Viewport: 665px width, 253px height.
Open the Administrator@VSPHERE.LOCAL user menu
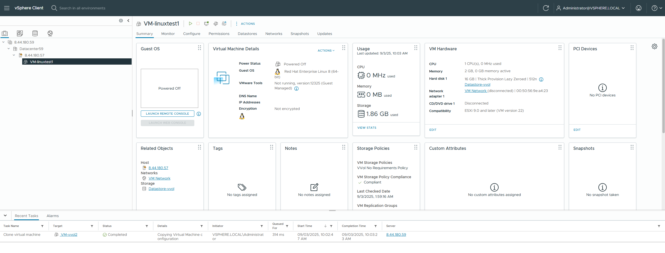(590, 8)
